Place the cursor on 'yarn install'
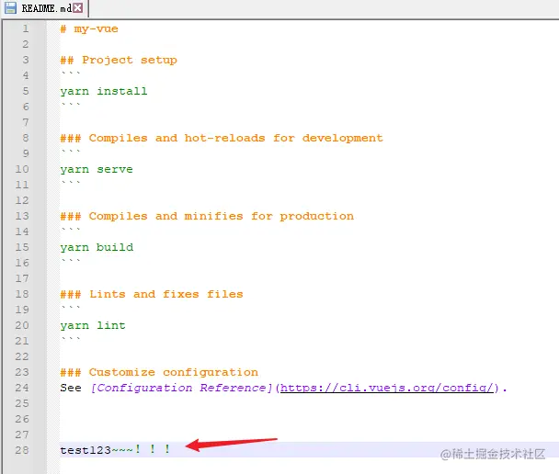Image resolution: width=559 pixels, height=474 pixels. coord(104,91)
